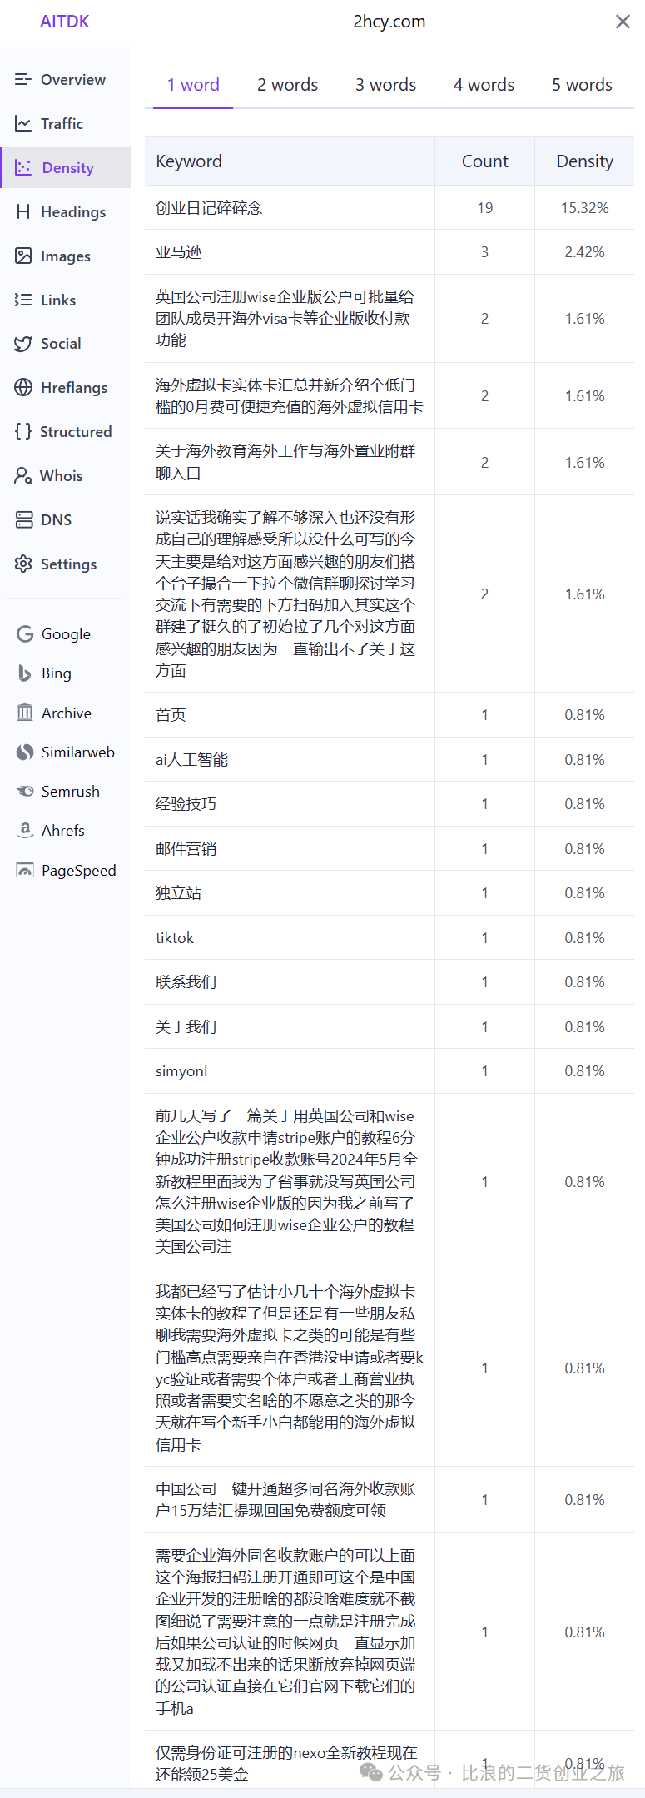Click the Links list icon
The image size is (645, 1798).
23,300
